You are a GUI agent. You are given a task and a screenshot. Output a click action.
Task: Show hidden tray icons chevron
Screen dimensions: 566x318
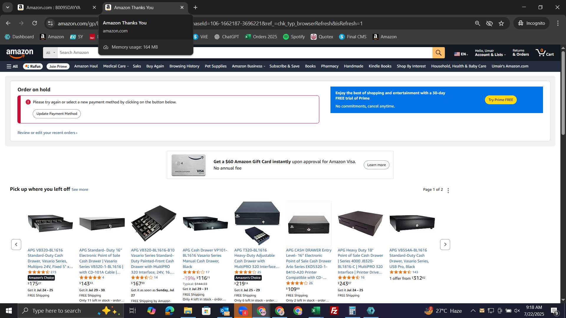[473, 311]
